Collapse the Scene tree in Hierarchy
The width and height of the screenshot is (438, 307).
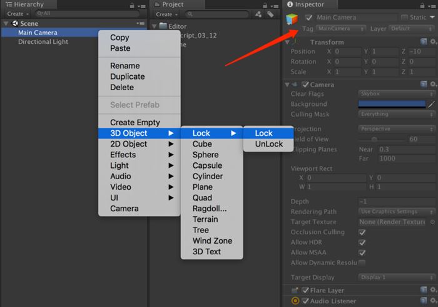(x=6, y=24)
